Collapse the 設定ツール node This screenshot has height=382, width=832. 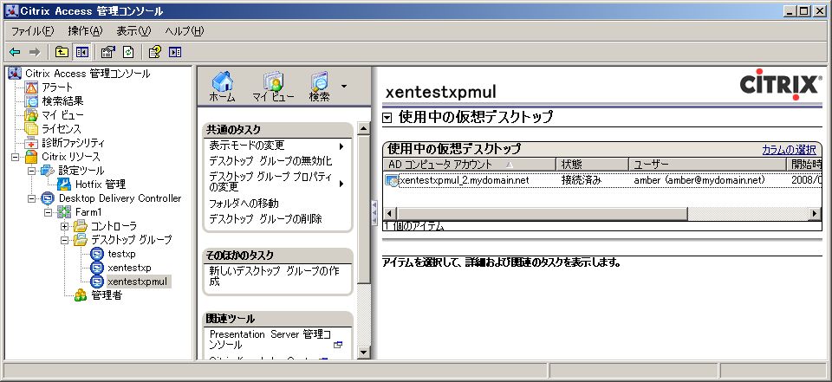31,171
